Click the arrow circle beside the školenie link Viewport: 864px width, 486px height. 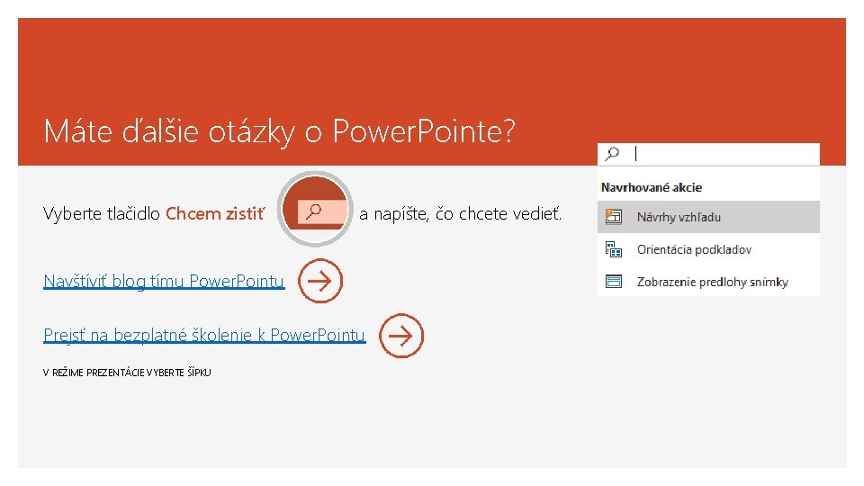click(x=401, y=336)
